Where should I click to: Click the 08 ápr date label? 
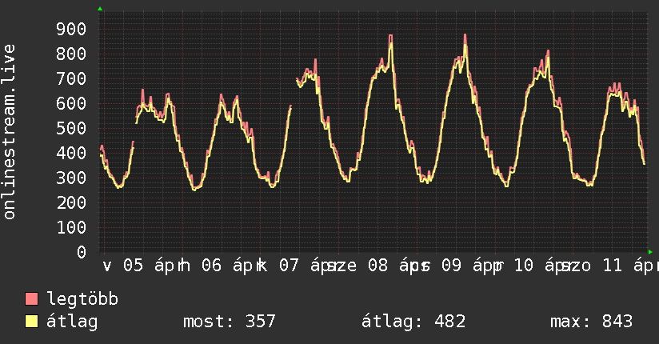(x=394, y=266)
